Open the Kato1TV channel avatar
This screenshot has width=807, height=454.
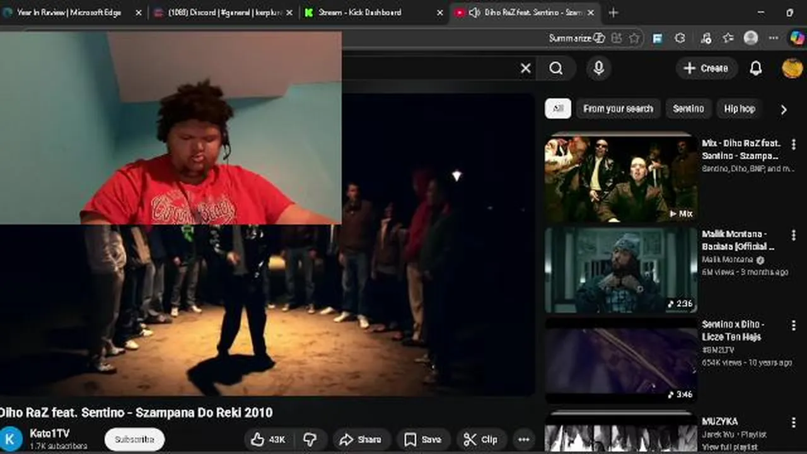pos(11,439)
